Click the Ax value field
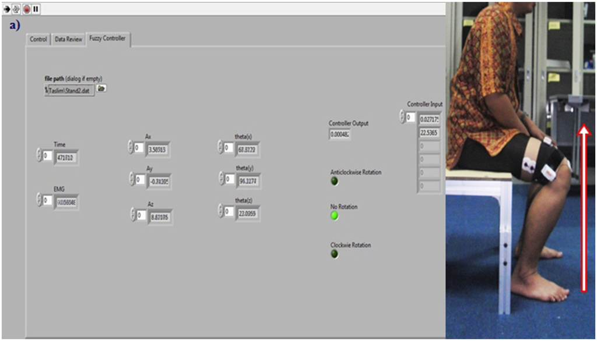 click(157, 150)
